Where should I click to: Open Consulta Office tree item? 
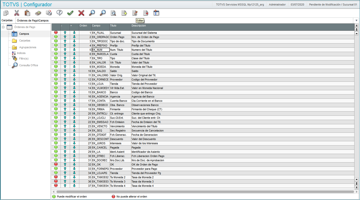click(x=29, y=65)
